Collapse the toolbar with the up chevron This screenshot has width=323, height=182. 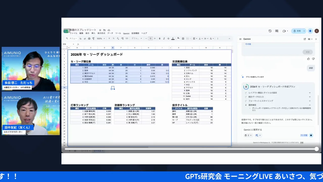pyautogui.click(x=229, y=39)
